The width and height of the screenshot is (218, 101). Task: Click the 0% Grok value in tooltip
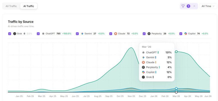(x=170, y=77)
